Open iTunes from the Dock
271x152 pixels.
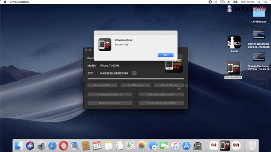(175, 146)
